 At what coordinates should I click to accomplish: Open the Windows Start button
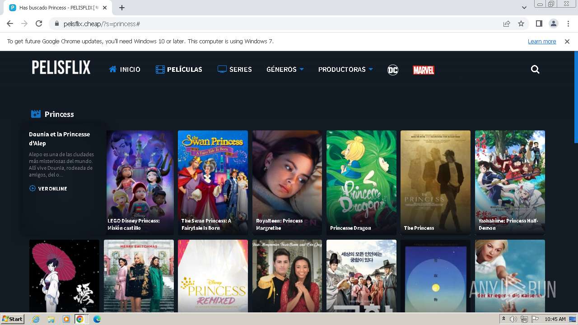coord(13,319)
